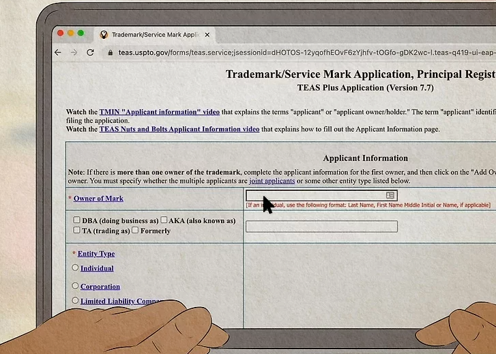Open the TMIN "Applicant information" video link
The height and width of the screenshot is (354, 496).
160,112
